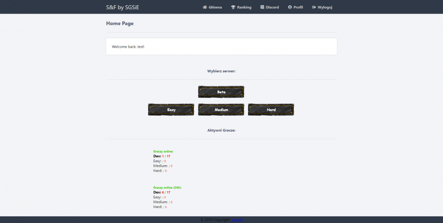Click the 'Dev: 1 / 17' line
This screenshot has height=223, width=443.
tap(162, 156)
